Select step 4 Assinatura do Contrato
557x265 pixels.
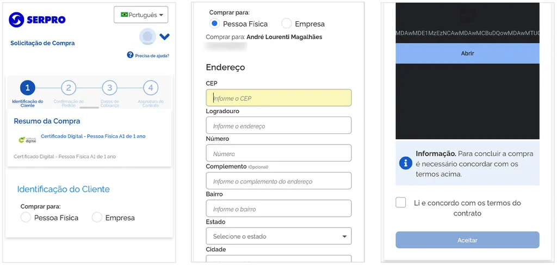click(x=151, y=88)
